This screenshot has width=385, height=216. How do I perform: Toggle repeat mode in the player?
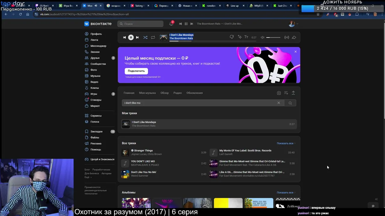click(x=153, y=37)
